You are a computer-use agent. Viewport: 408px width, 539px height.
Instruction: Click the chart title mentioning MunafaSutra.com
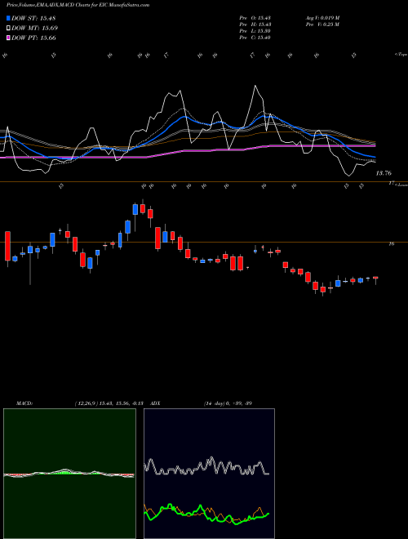point(78,6)
